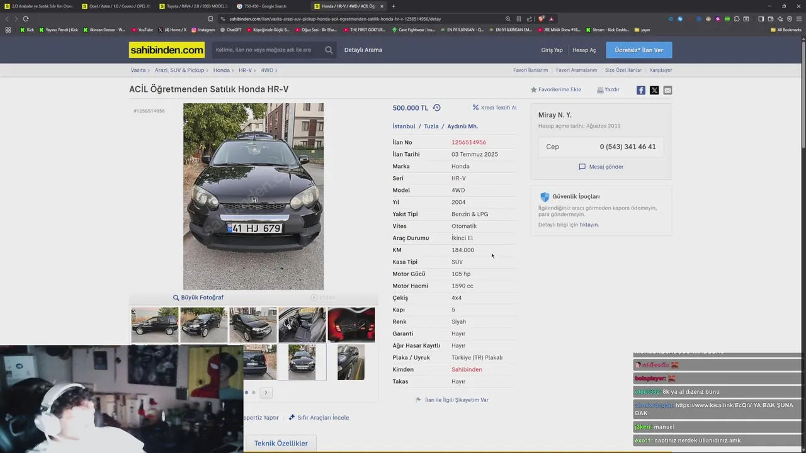
Task: Open the Instagram bookmark
Action: click(203, 30)
